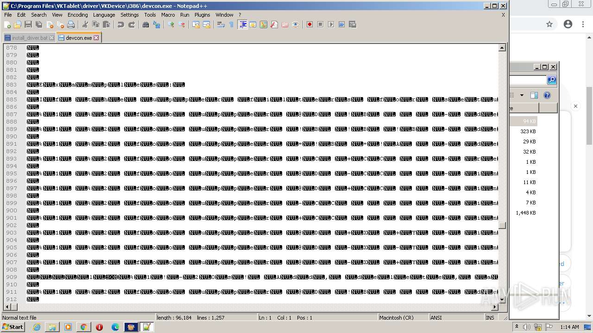Click the Run Macro Multiple Times icon
This screenshot has height=333, width=593.
coord(341,25)
